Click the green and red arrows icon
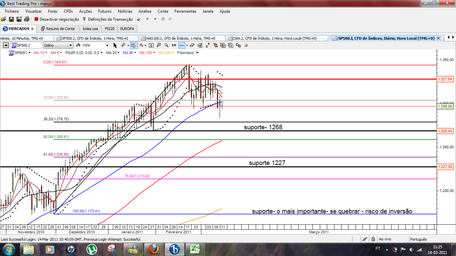 coord(215,45)
